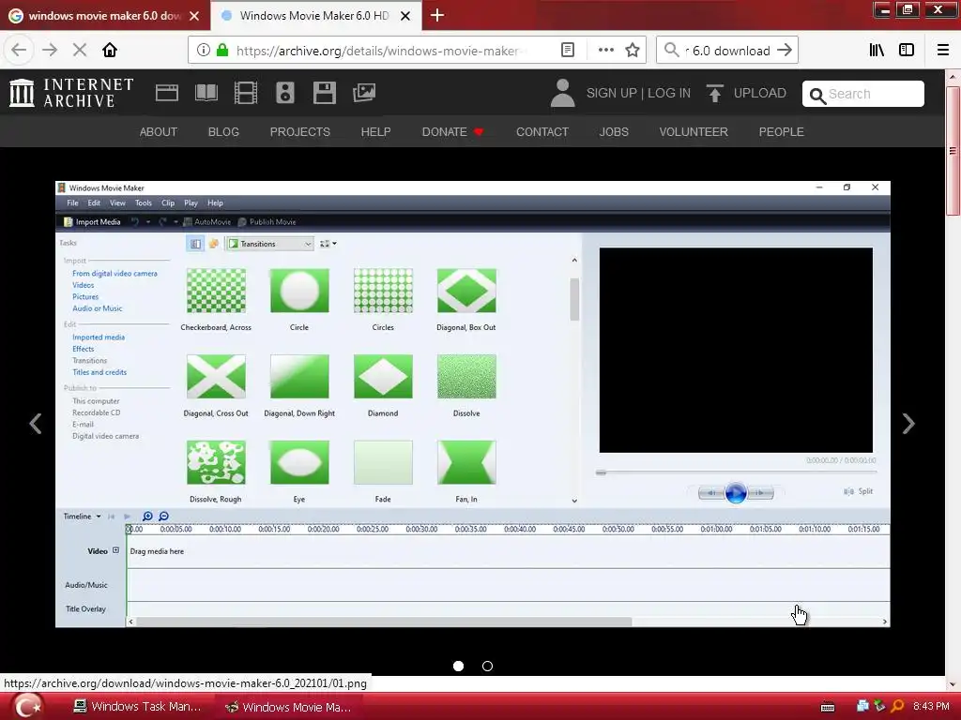This screenshot has width=961, height=720.
Task: Open the Firefox hamburger menu
Action: [942, 50]
